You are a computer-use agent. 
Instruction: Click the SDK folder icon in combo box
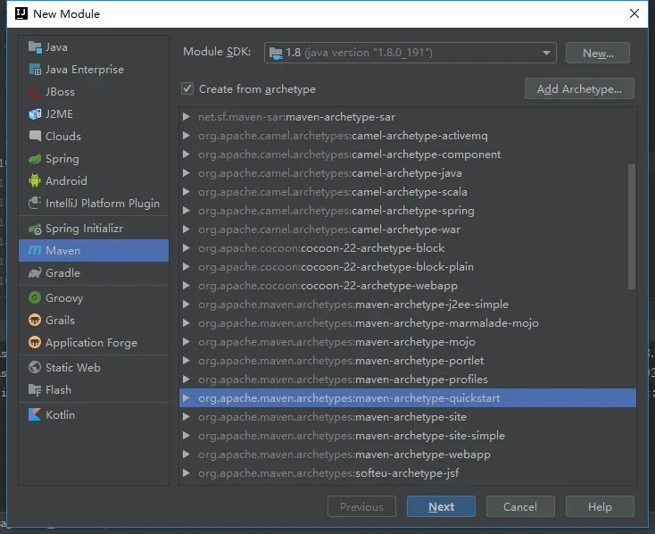[x=276, y=53]
